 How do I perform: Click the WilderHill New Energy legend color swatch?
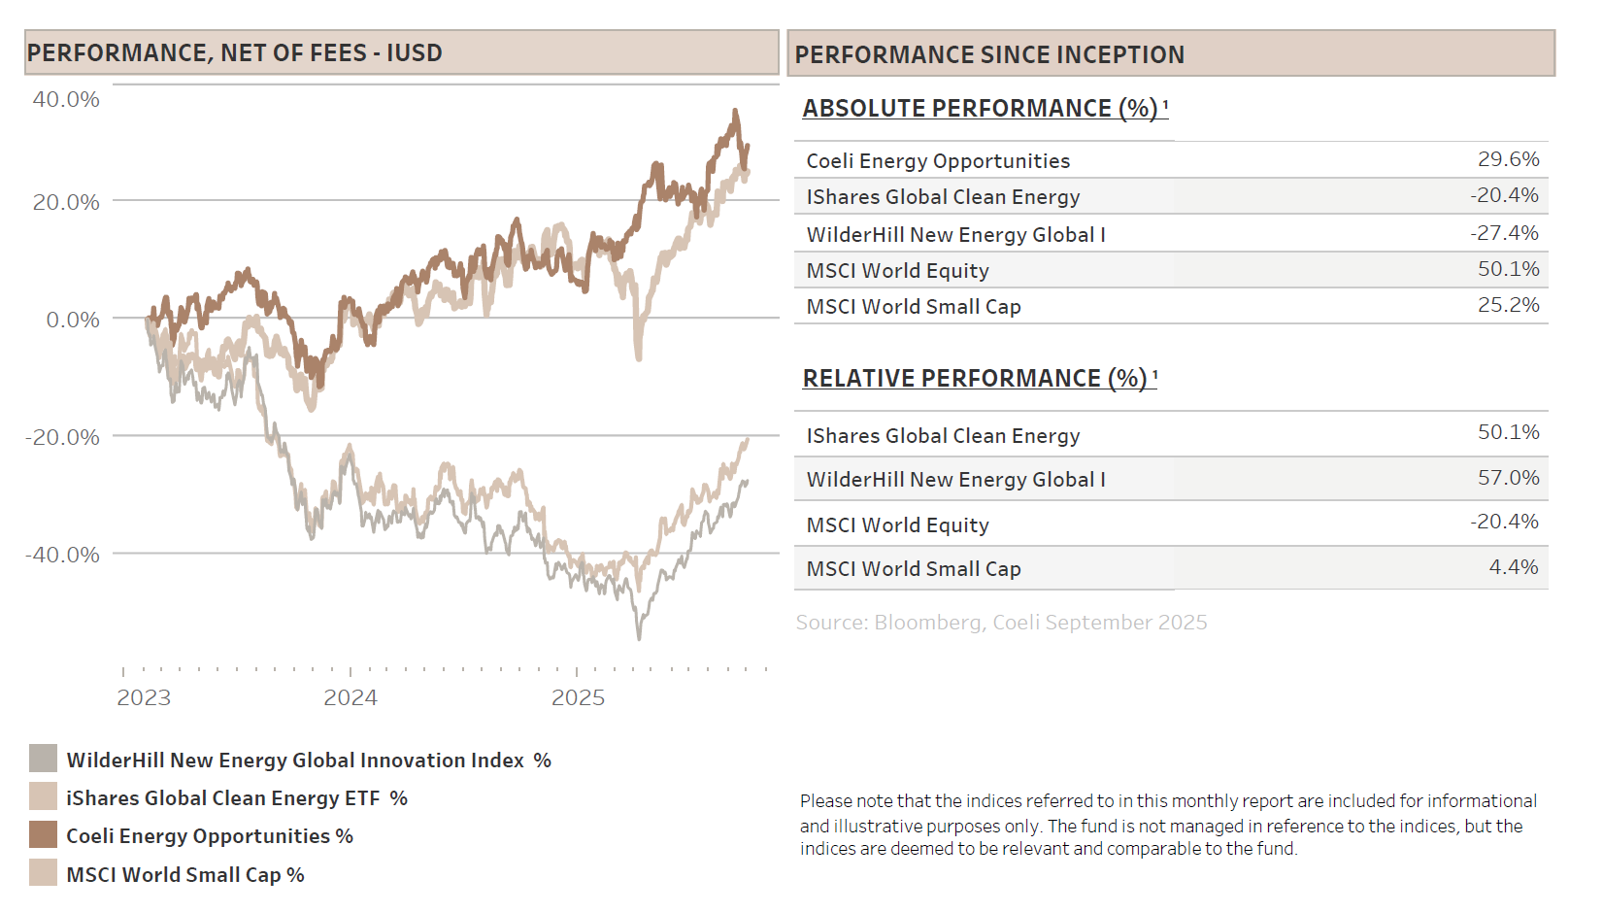[x=43, y=759]
